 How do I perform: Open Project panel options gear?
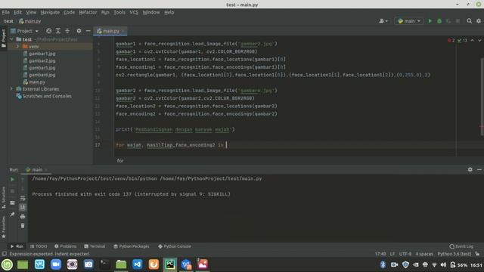[79, 31]
